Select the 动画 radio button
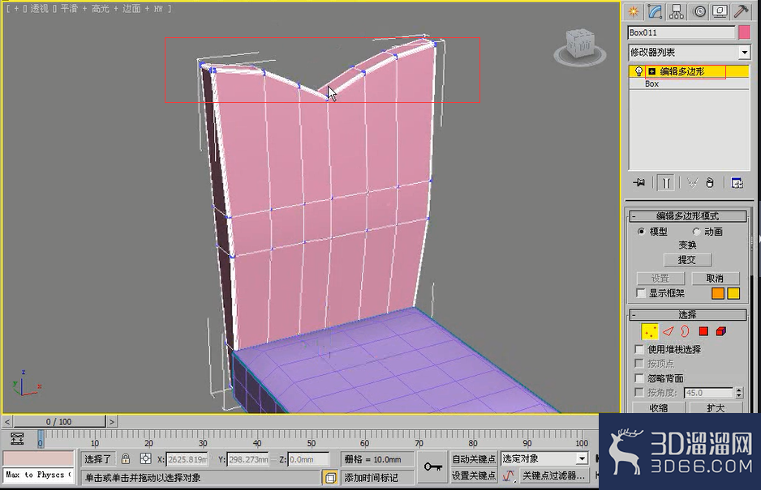 coord(696,232)
